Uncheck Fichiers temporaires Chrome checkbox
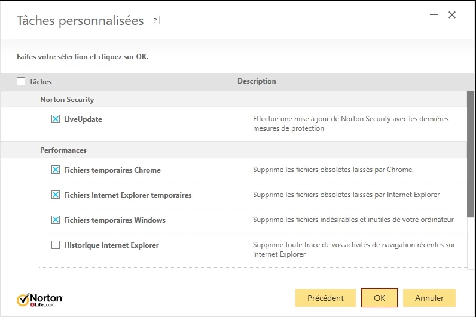The image size is (476, 317). click(x=56, y=170)
